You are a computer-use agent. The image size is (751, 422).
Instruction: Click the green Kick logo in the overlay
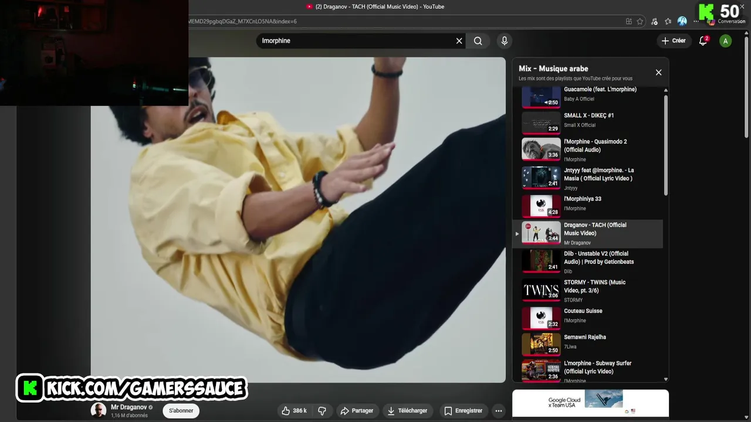coord(707,11)
